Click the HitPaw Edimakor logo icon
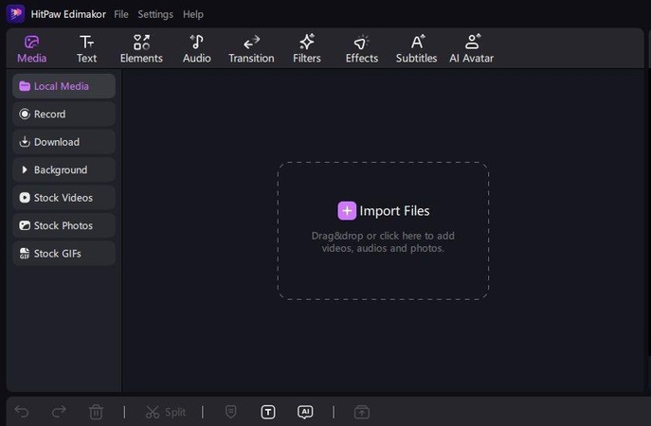Viewport: 651px width, 426px height. (x=15, y=13)
